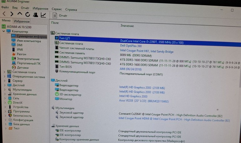Open the AMI (06/24/2018) BIOS link
The height and width of the screenshot is (143, 241).
131,69
